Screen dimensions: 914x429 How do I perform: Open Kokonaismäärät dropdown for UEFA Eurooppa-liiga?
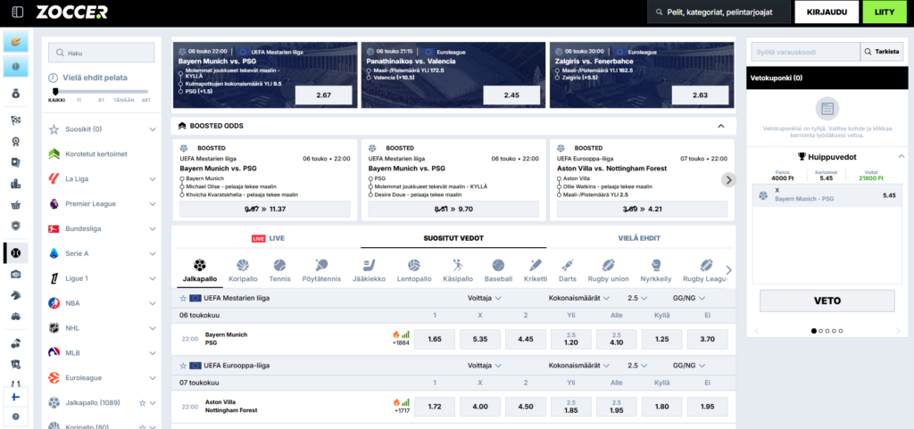pos(578,366)
